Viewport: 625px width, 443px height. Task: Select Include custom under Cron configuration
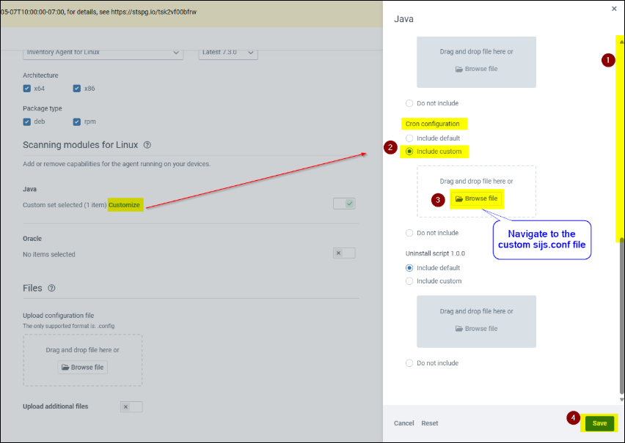tap(409, 152)
